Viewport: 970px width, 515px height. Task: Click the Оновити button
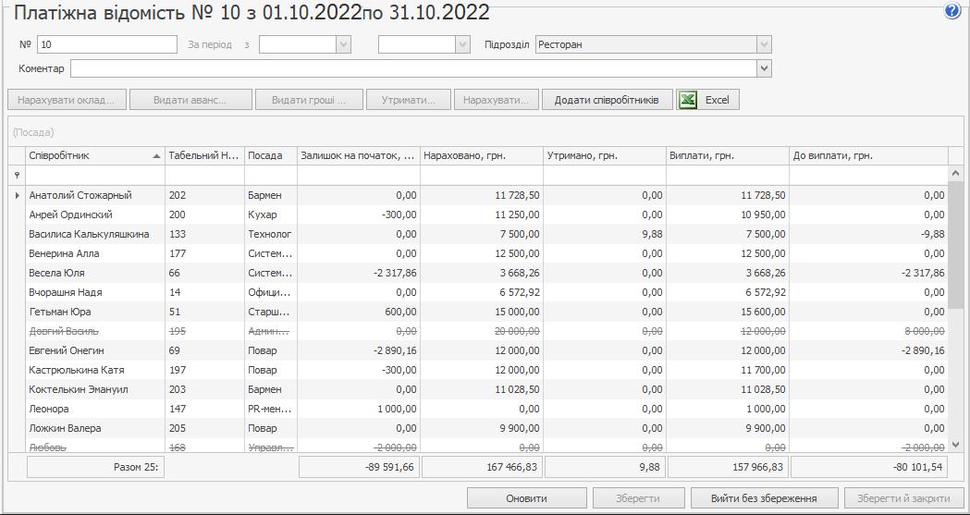pyautogui.click(x=526, y=498)
